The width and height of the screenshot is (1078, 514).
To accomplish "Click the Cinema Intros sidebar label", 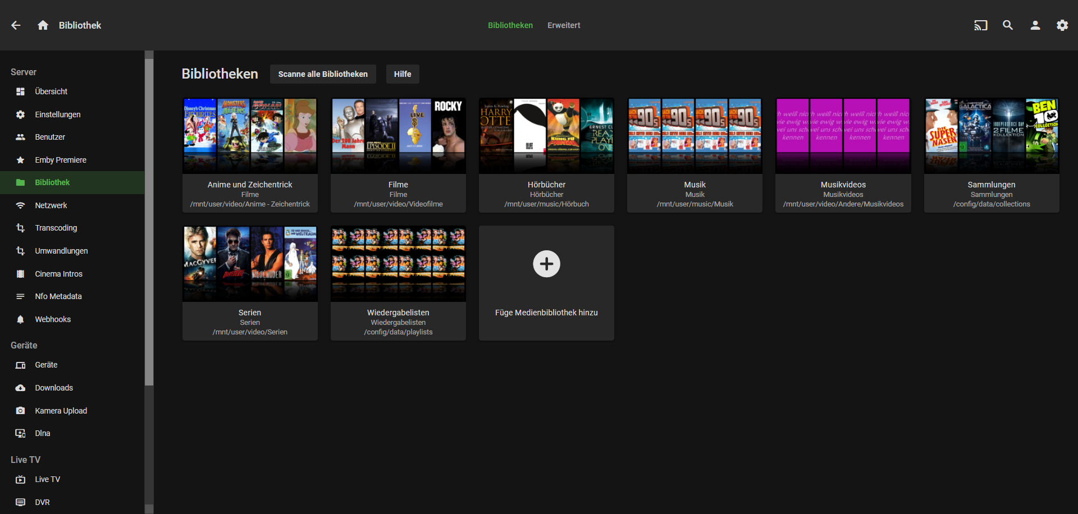I will click(x=58, y=274).
